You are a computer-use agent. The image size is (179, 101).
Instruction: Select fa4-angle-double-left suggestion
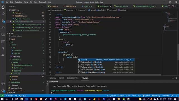click(x=106, y=62)
